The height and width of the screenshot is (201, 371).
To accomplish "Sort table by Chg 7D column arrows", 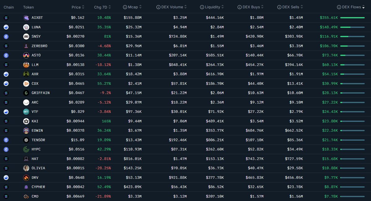I will [x=109, y=7].
